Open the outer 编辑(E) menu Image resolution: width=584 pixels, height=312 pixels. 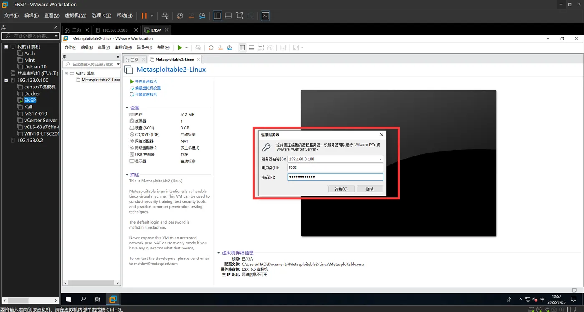pos(31,15)
